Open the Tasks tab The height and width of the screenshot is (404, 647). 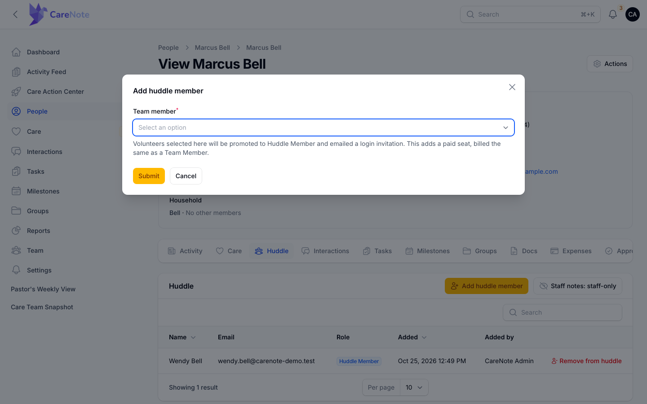377,251
